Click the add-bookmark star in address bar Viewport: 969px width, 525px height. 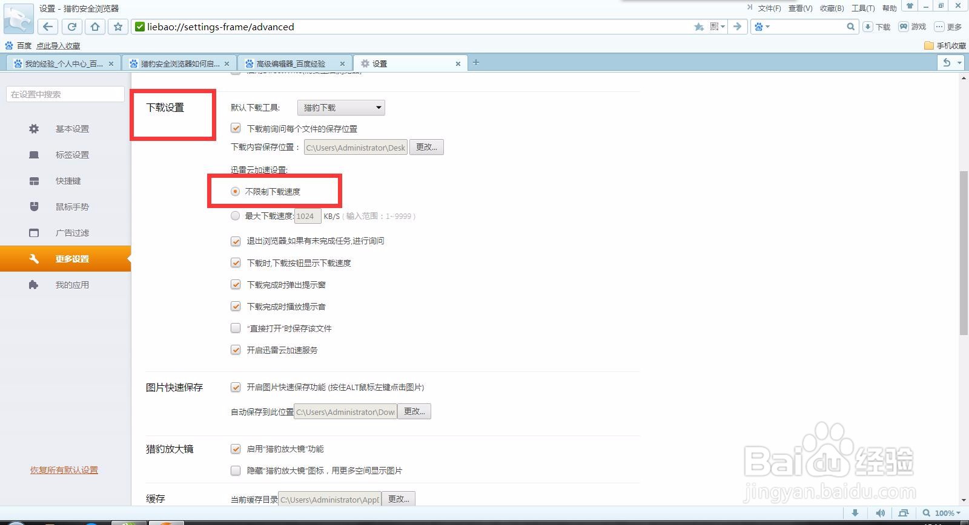[x=698, y=27]
